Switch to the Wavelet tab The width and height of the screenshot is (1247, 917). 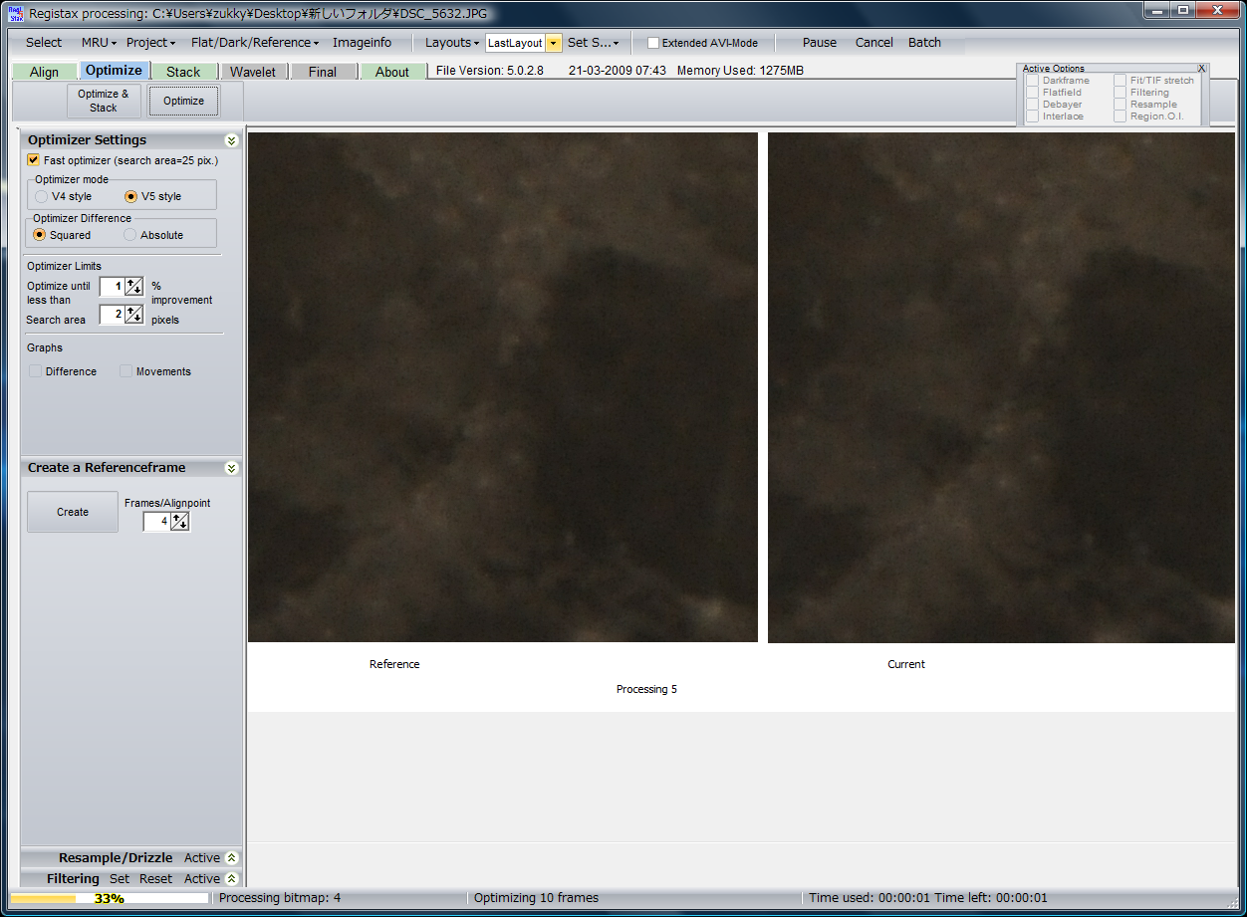coord(253,72)
